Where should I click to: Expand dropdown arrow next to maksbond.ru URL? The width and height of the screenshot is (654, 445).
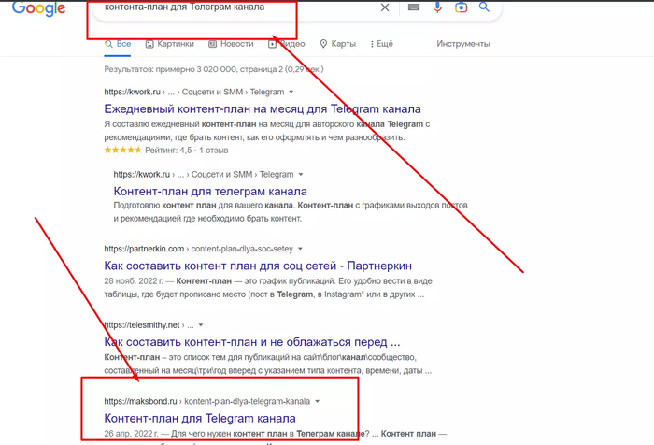pyautogui.click(x=317, y=402)
